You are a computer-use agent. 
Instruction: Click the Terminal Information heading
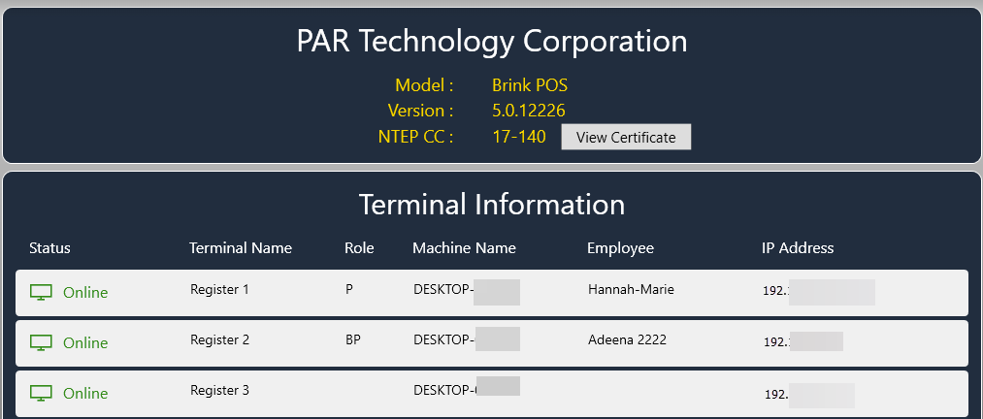click(491, 205)
